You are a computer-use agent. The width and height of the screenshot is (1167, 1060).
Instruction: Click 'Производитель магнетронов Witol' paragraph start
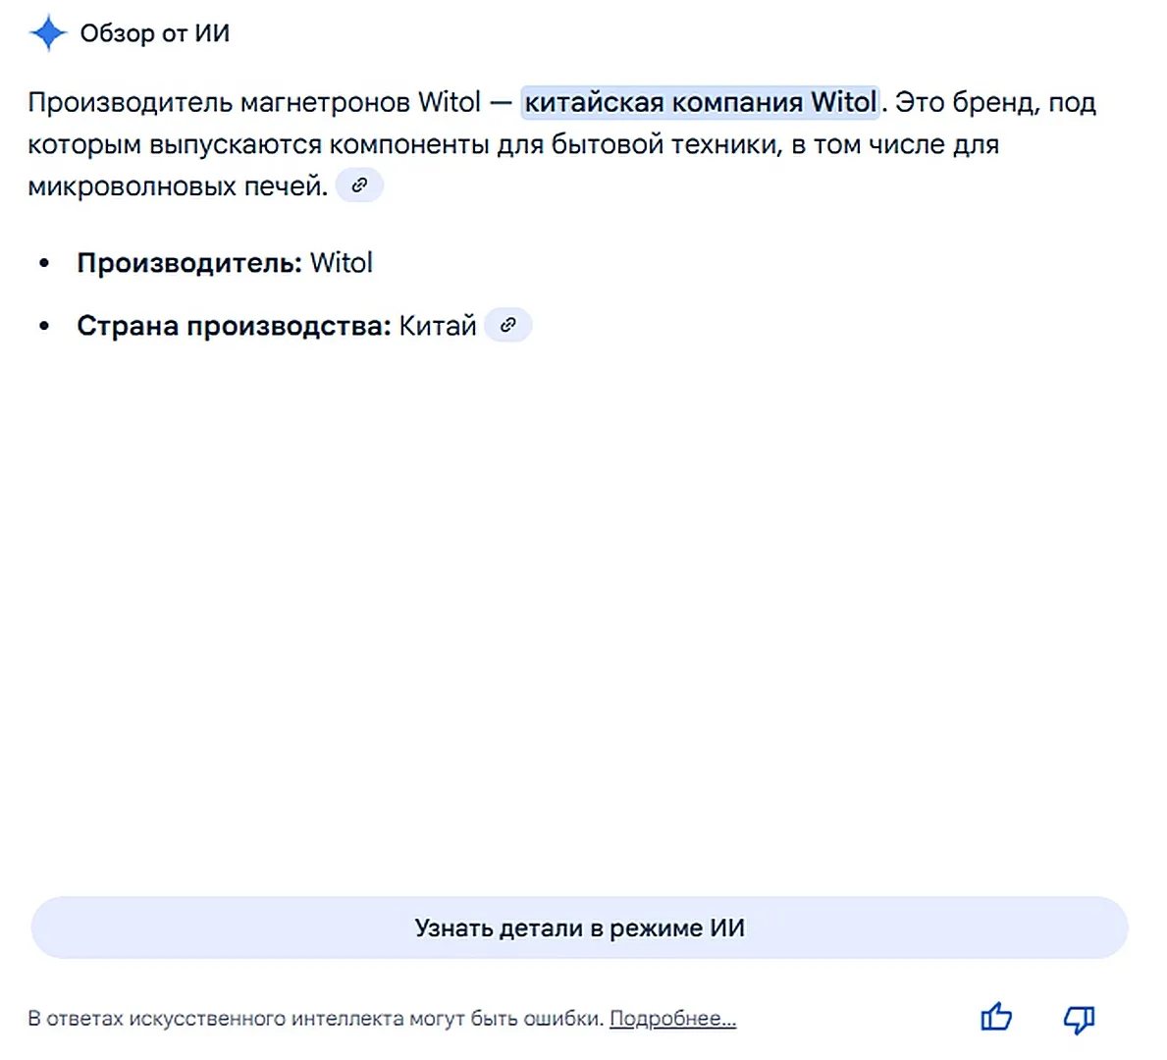[253, 102]
